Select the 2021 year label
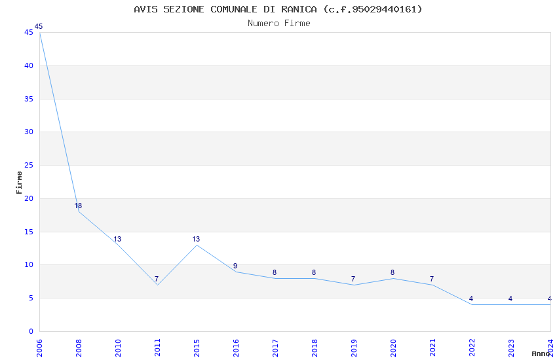Screen dimensions: 557x360 click(432, 348)
